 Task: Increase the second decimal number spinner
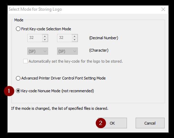[74, 36]
